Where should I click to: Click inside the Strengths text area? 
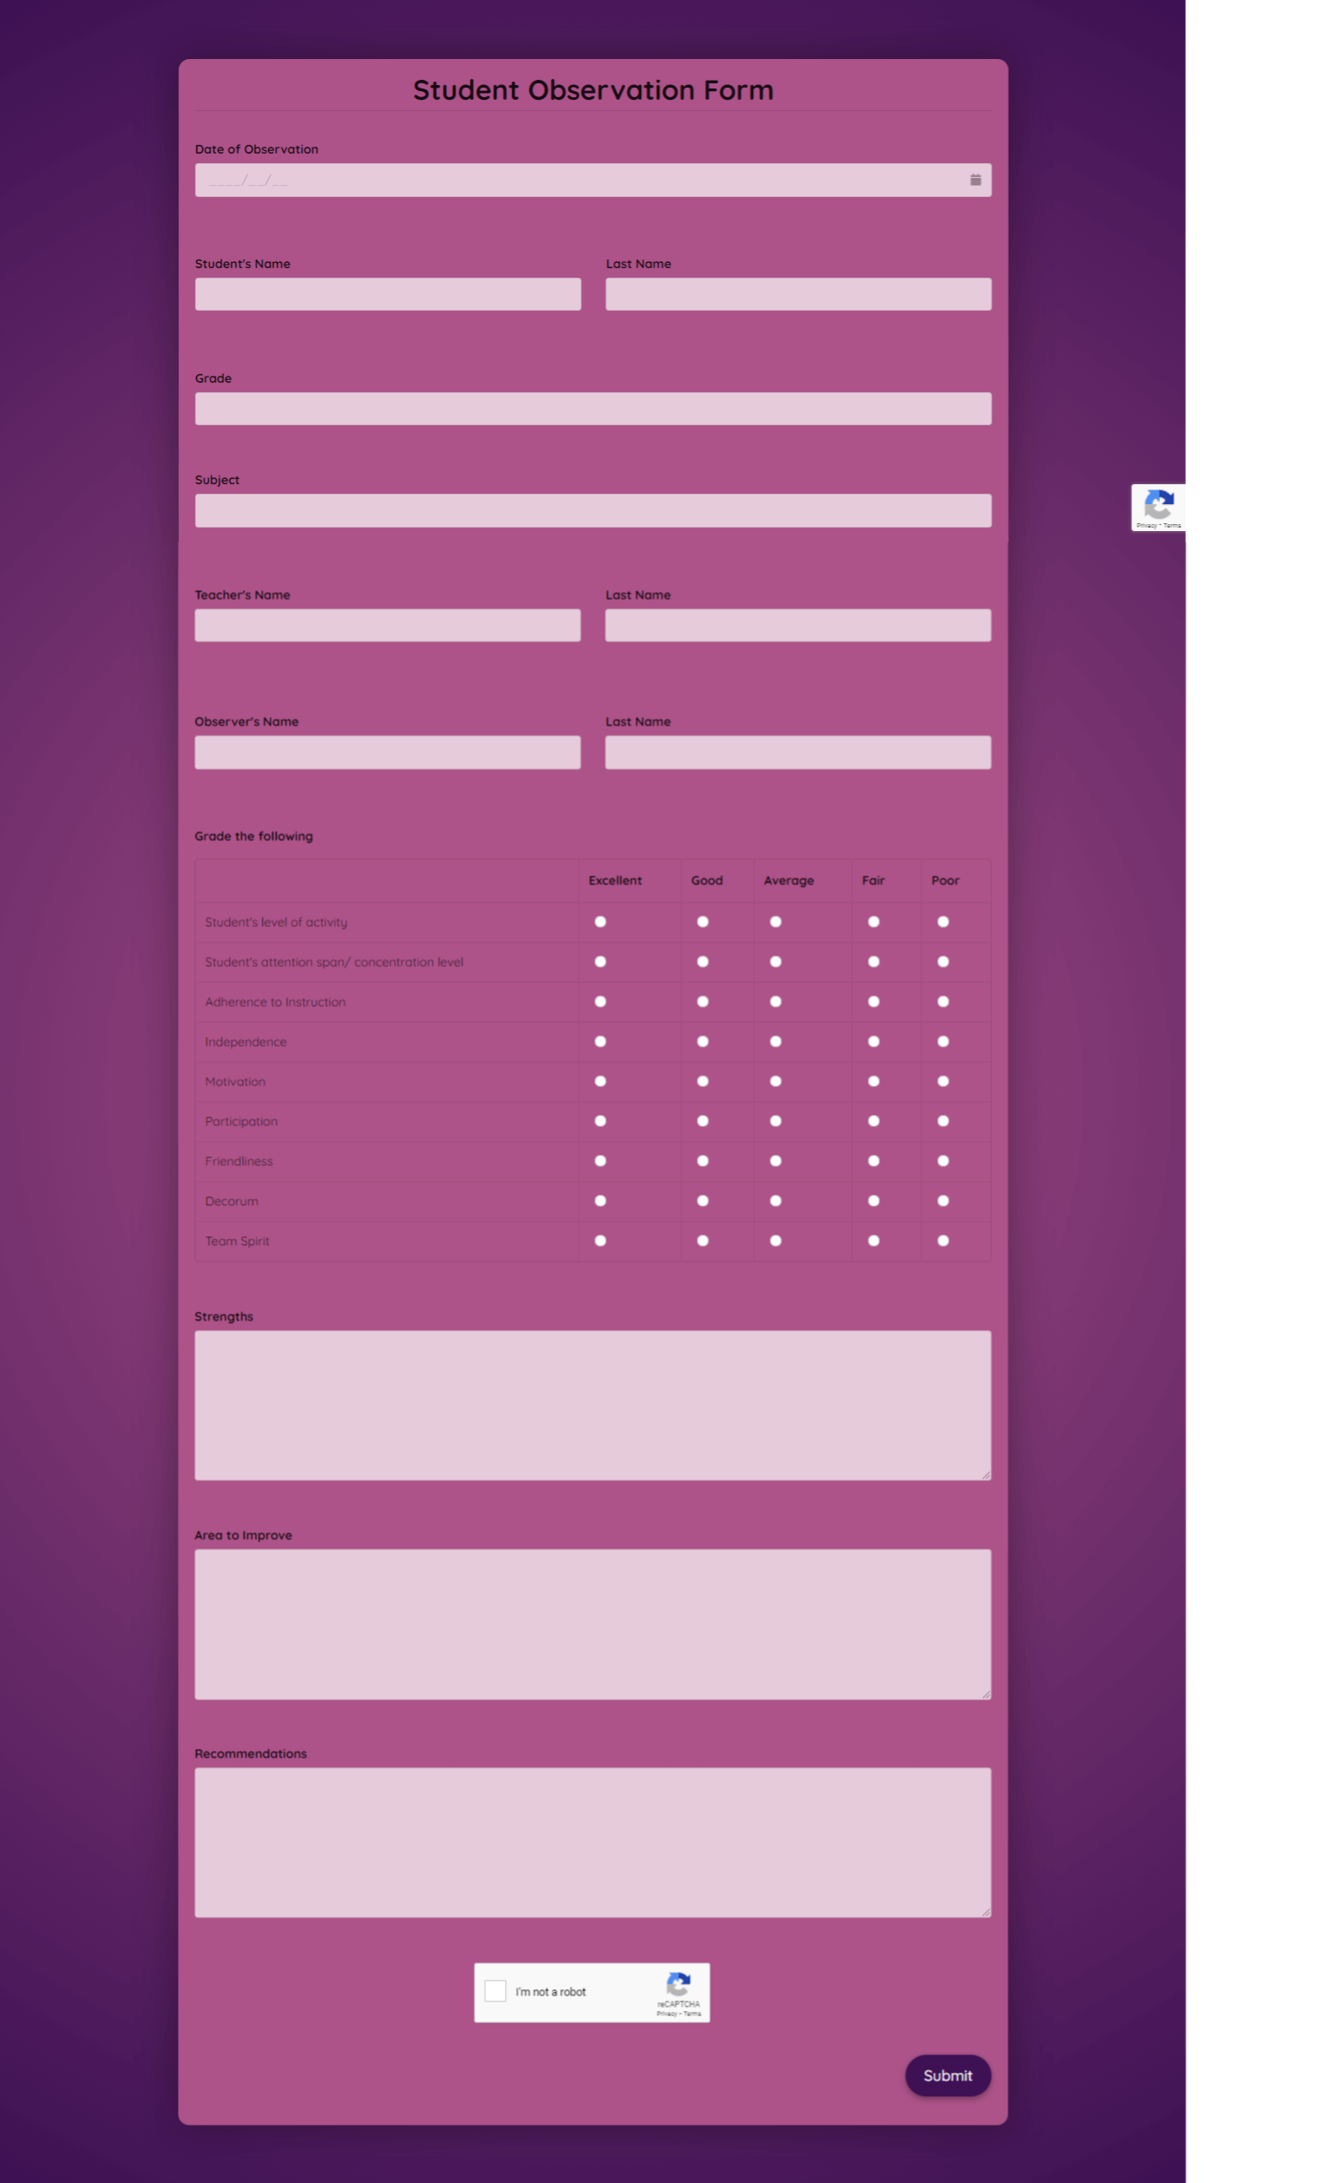coord(592,1405)
